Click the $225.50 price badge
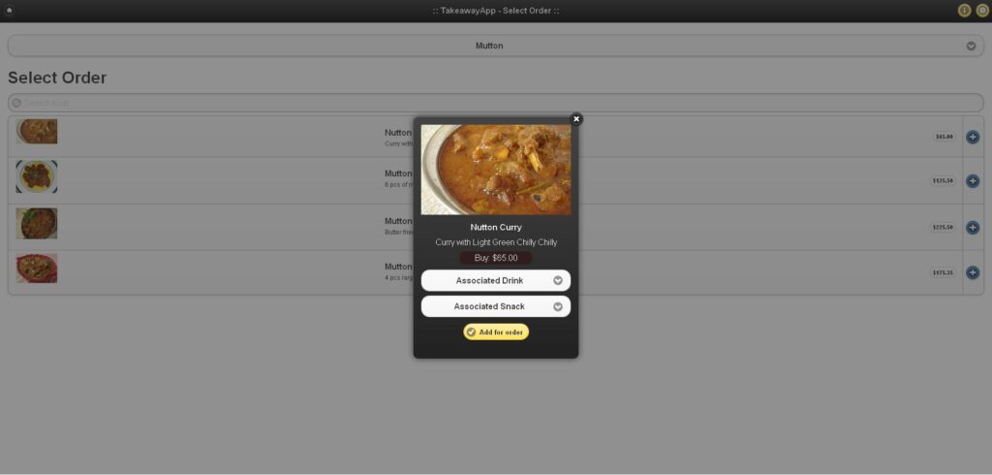The height and width of the screenshot is (475, 992). point(943,228)
